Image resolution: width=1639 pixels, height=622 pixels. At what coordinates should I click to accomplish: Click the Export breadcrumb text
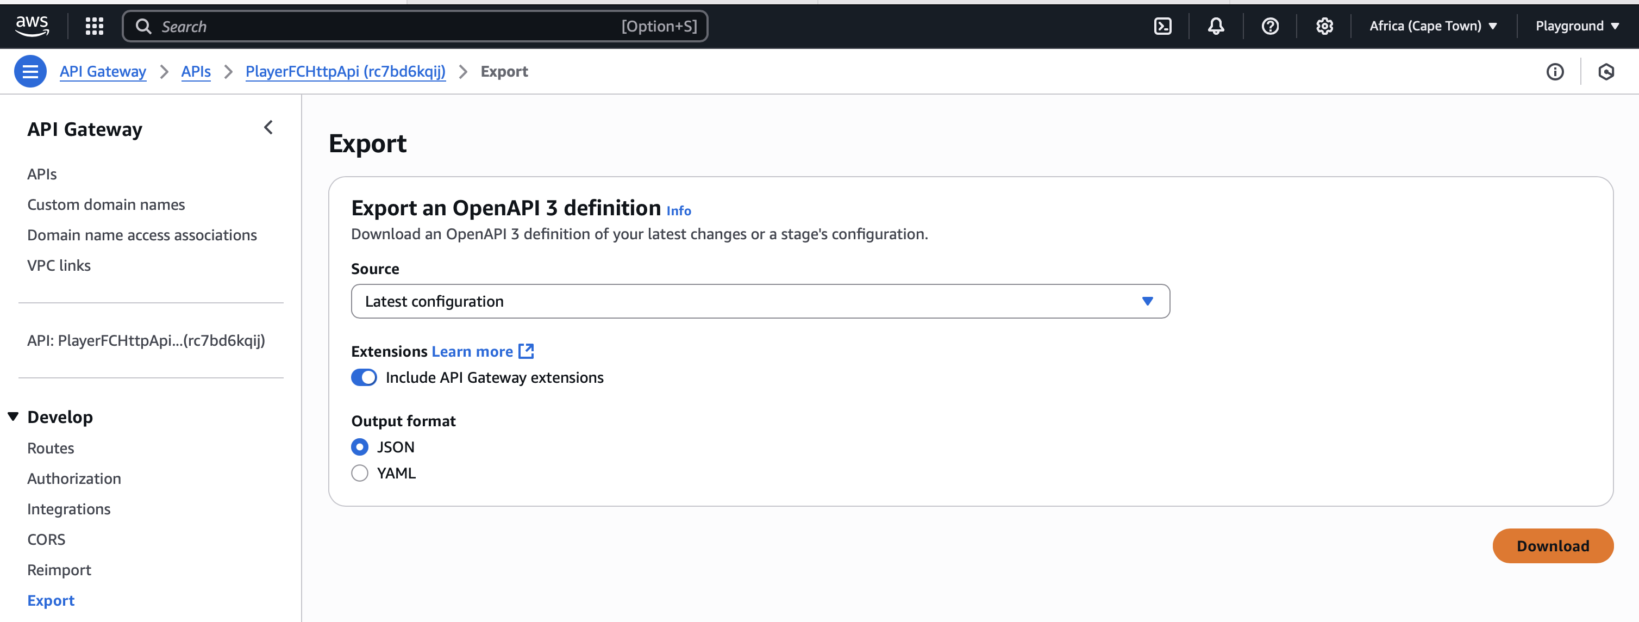[x=504, y=71]
